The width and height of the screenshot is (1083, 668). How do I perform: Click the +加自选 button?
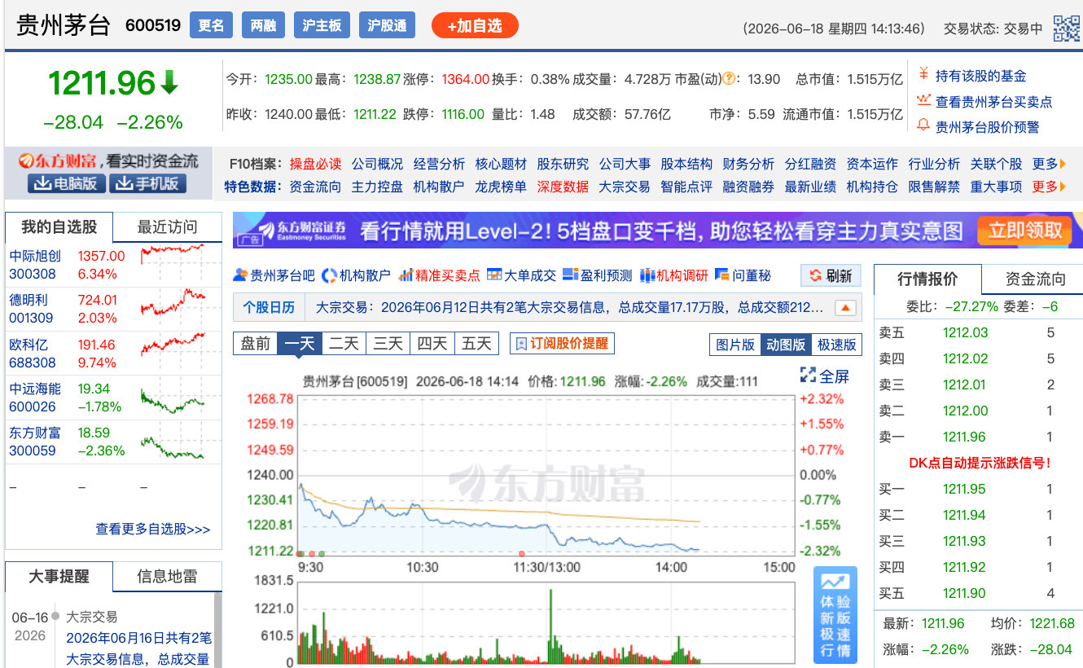(x=475, y=25)
